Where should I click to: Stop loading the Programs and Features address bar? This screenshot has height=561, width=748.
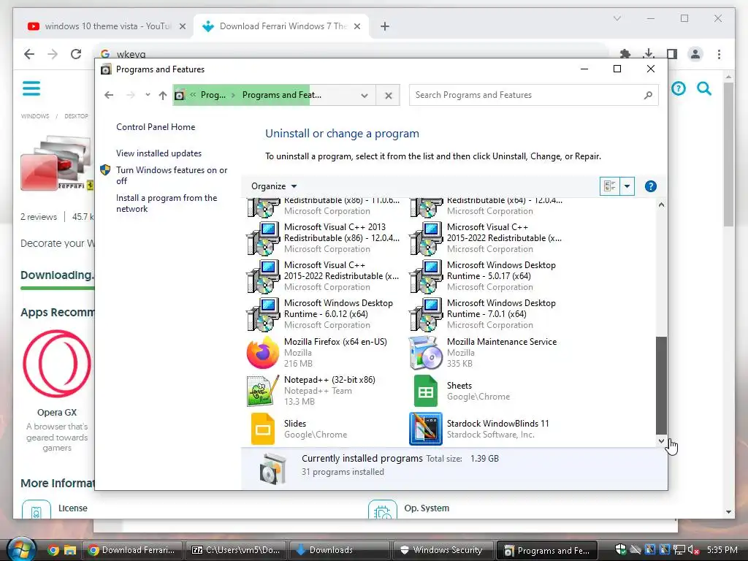click(389, 96)
